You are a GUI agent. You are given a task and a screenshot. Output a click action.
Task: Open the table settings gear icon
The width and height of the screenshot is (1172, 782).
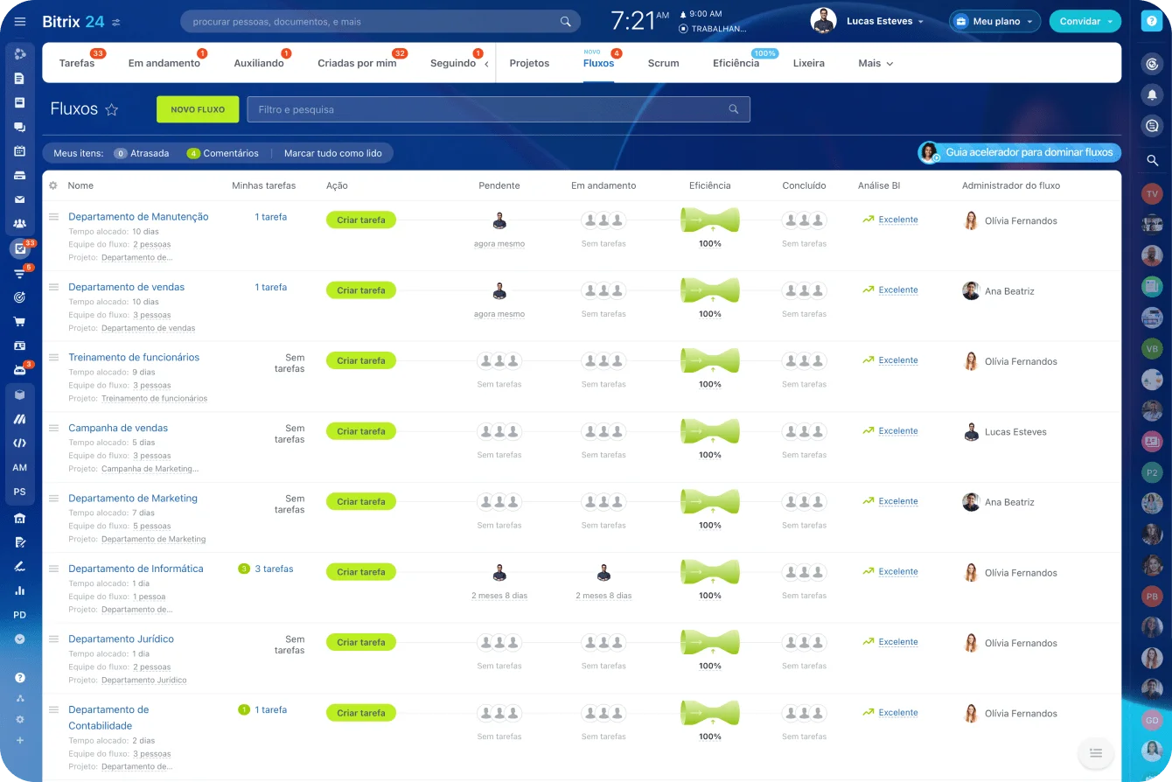[53, 185]
